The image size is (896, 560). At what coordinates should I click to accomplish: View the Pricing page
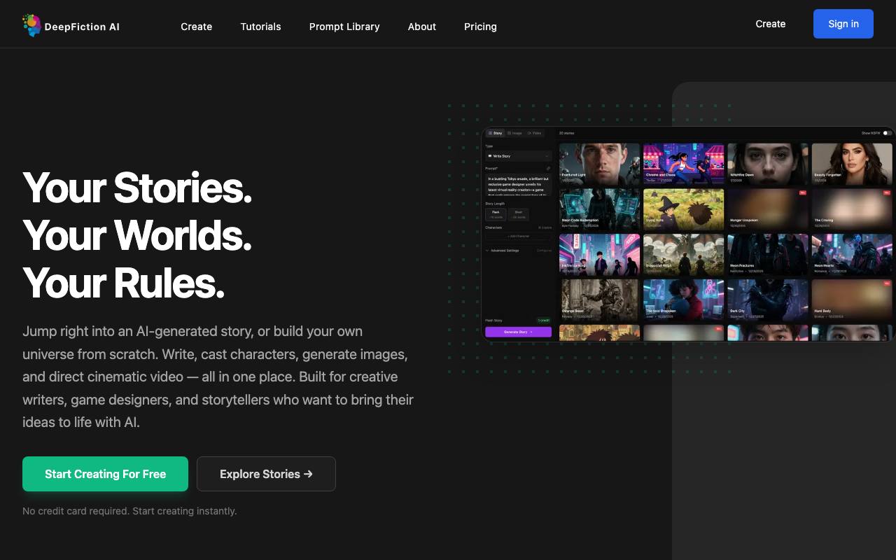click(480, 27)
